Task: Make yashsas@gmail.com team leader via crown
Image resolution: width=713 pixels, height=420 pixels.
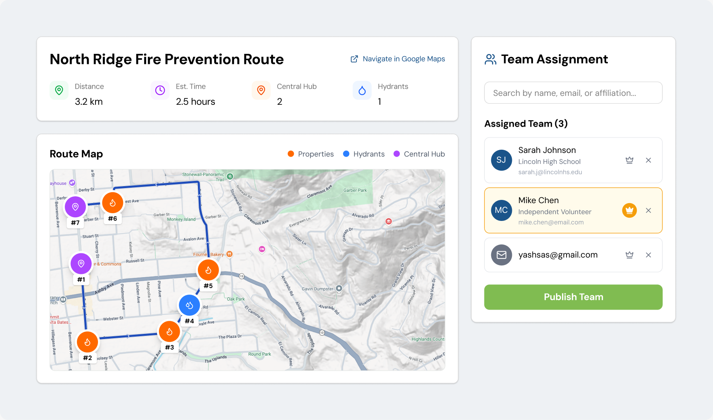Action: click(629, 255)
